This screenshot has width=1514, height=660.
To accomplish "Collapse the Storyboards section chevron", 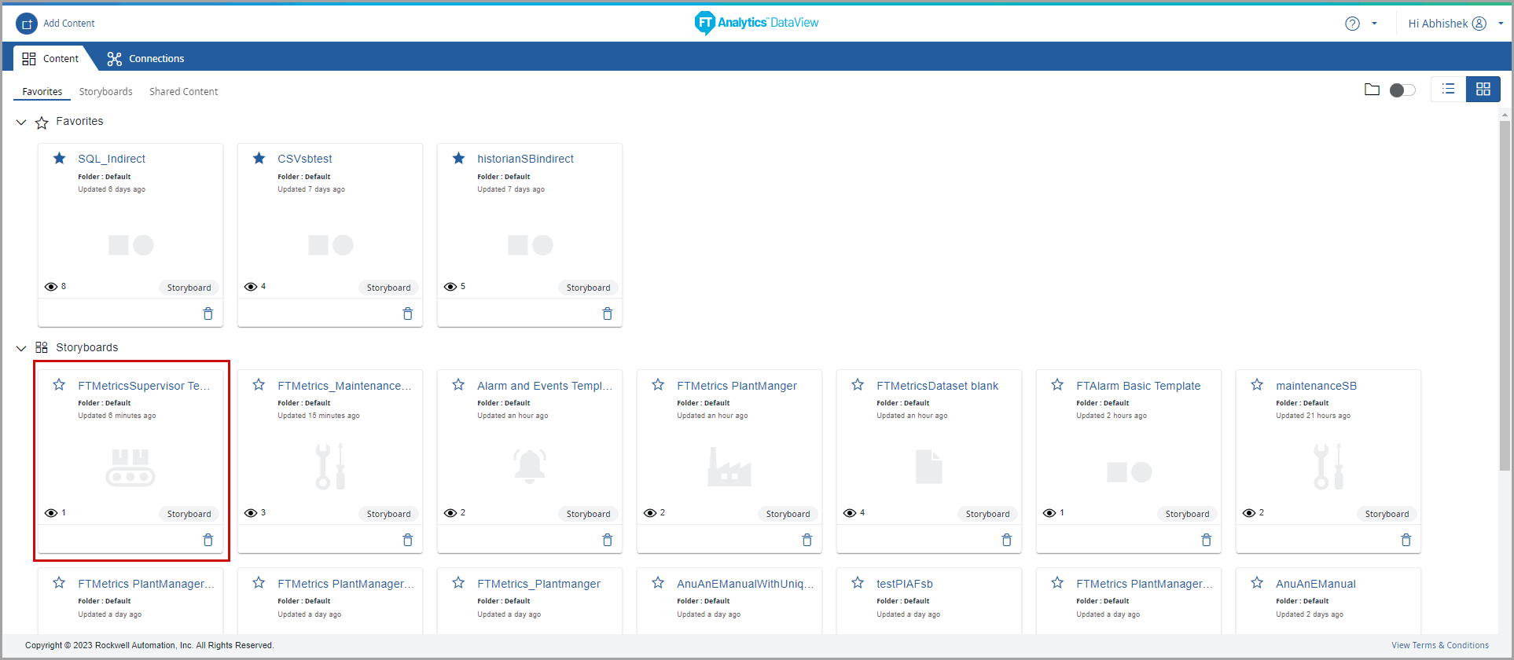I will pos(21,348).
